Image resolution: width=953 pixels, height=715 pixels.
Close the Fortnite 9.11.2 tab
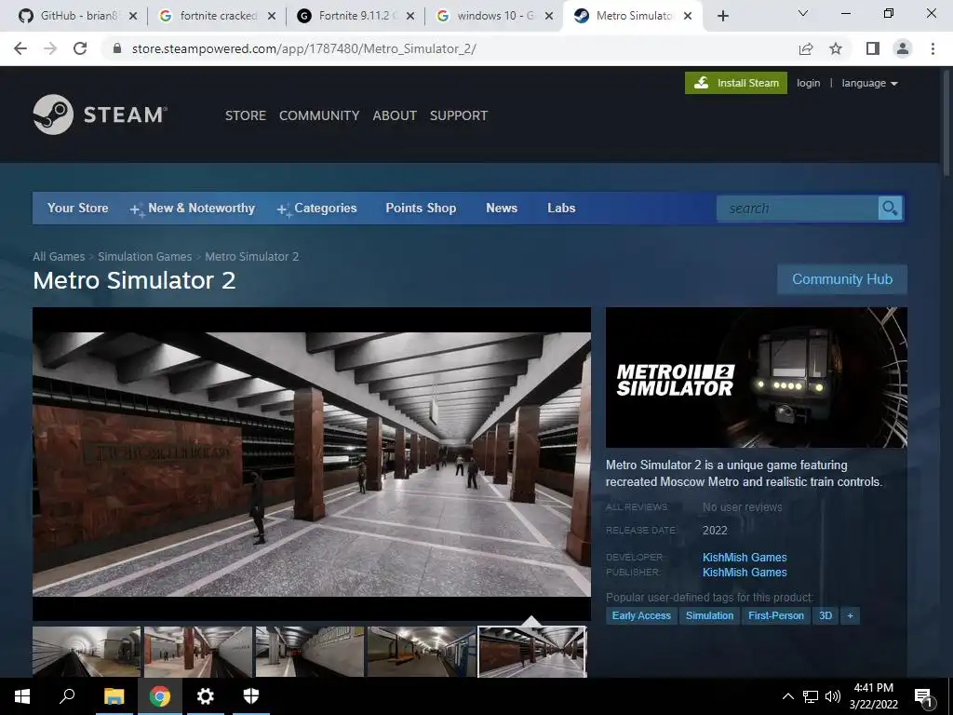click(x=410, y=17)
